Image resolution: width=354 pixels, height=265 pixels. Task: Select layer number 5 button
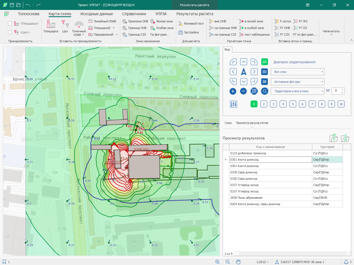tap(293, 104)
